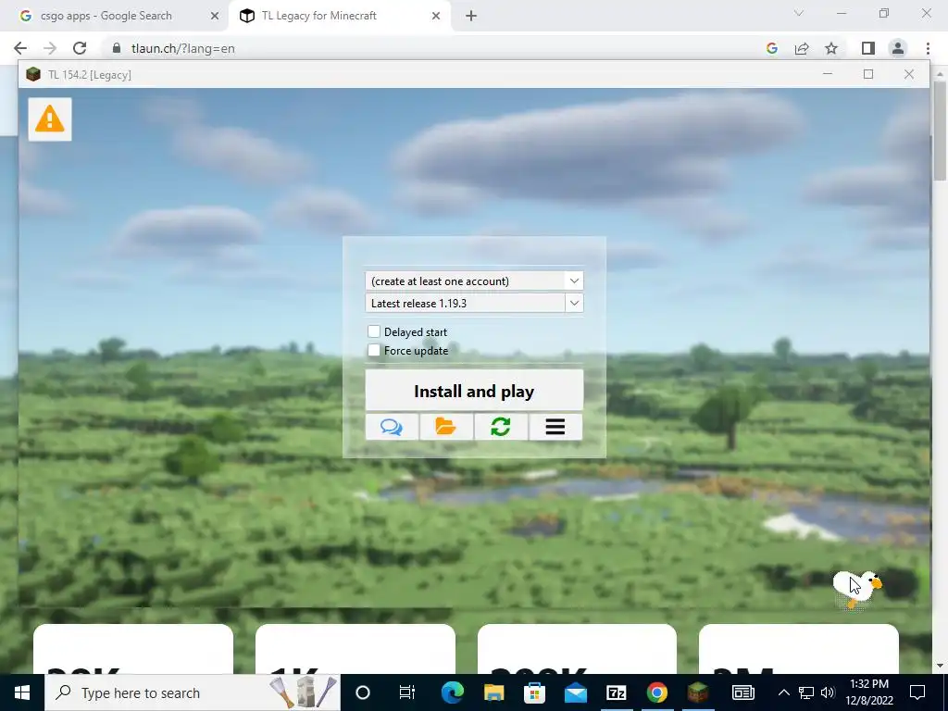This screenshot has width=948, height=711.
Task: Open Microsoft Store from the taskbar
Action: click(x=534, y=692)
